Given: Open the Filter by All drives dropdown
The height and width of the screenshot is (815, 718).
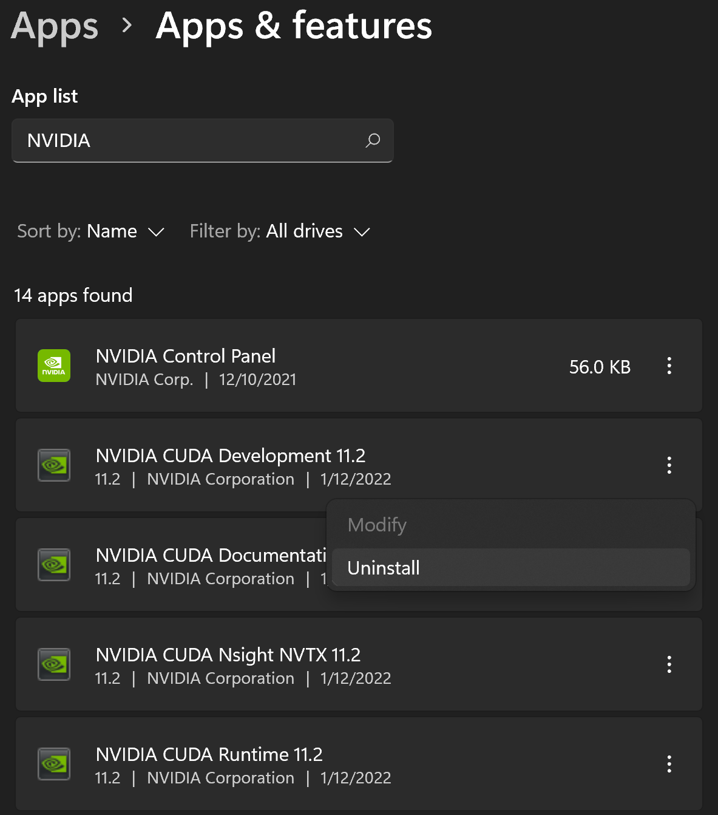Looking at the screenshot, I should (280, 231).
